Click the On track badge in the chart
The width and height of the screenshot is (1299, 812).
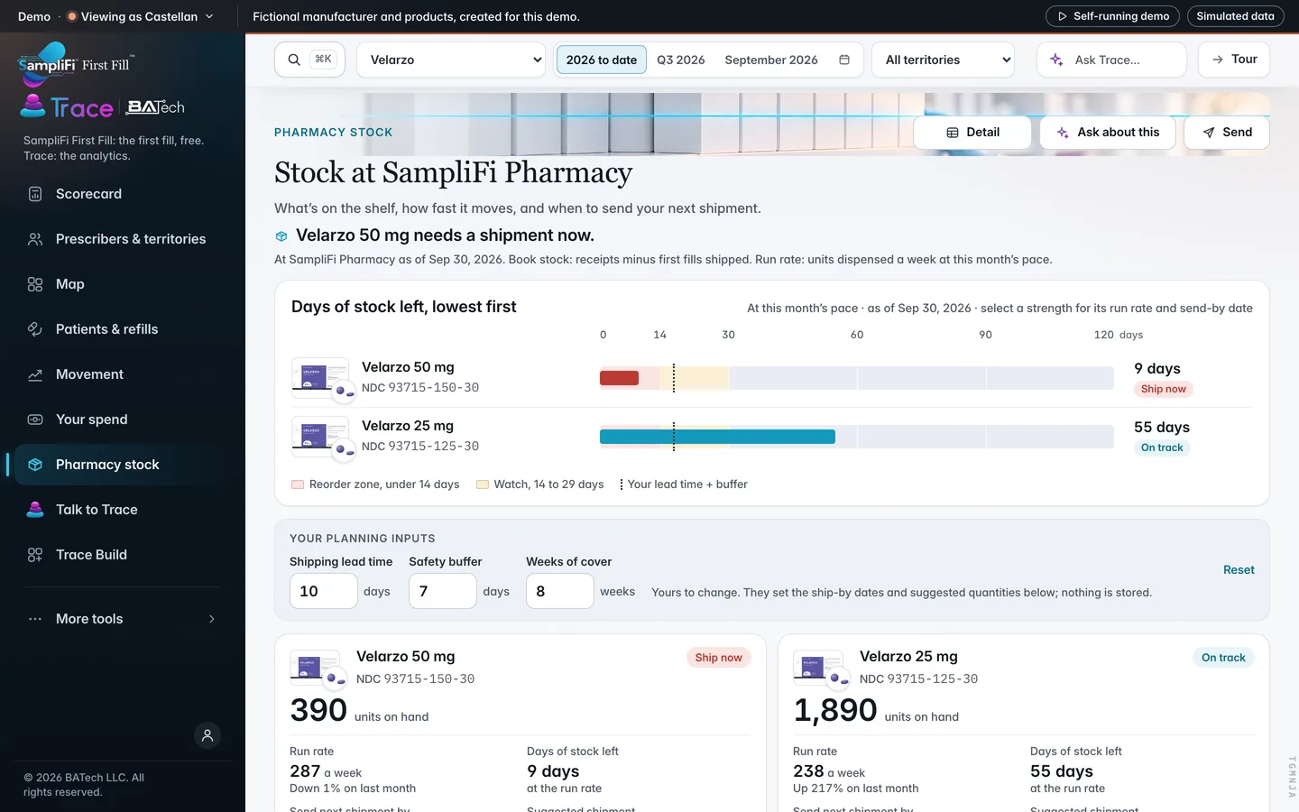(1162, 448)
